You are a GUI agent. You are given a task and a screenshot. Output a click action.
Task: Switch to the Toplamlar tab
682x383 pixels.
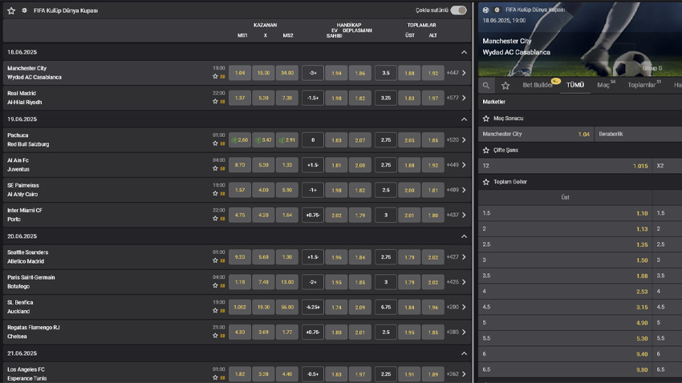click(x=643, y=85)
